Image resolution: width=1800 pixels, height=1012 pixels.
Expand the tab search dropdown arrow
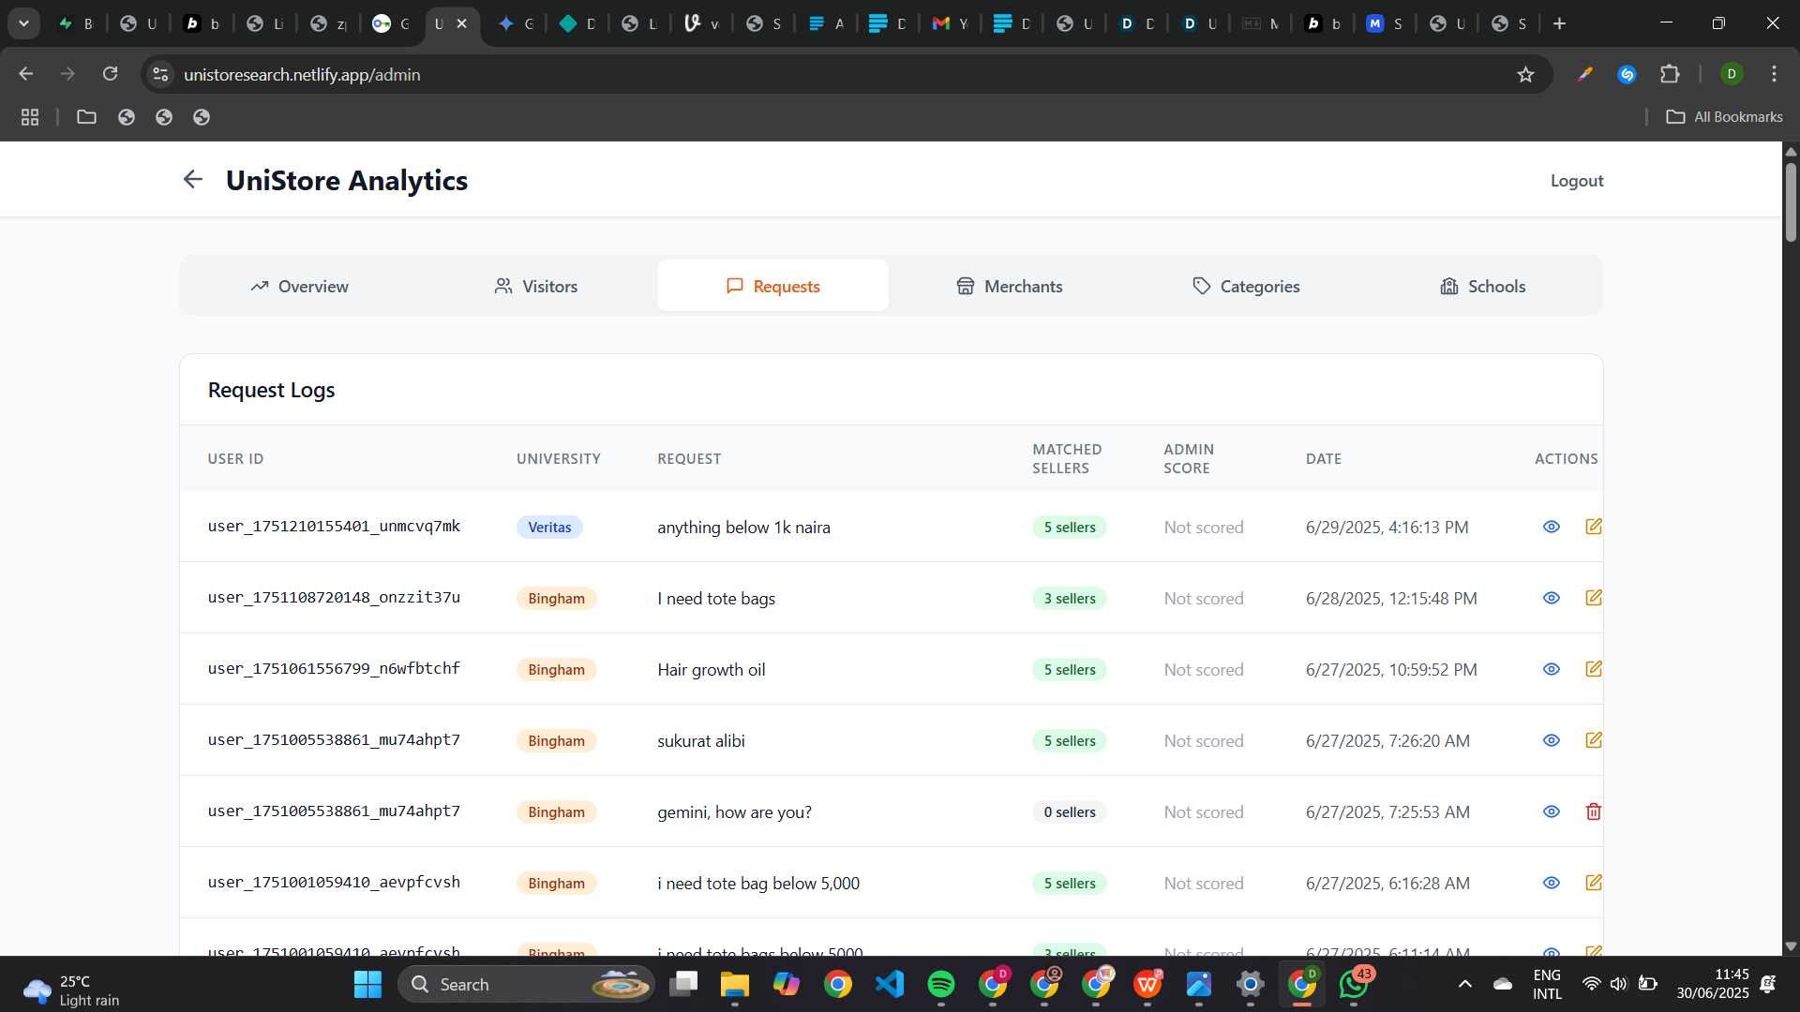point(23,23)
